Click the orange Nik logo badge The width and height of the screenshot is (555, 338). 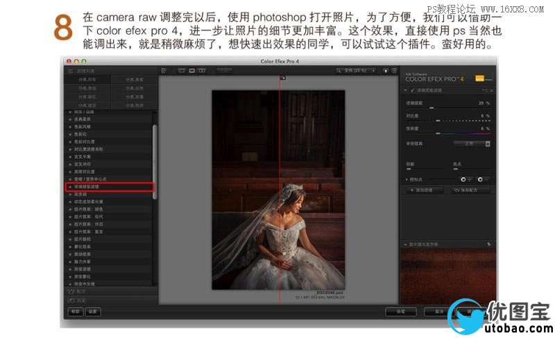(x=480, y=78)
